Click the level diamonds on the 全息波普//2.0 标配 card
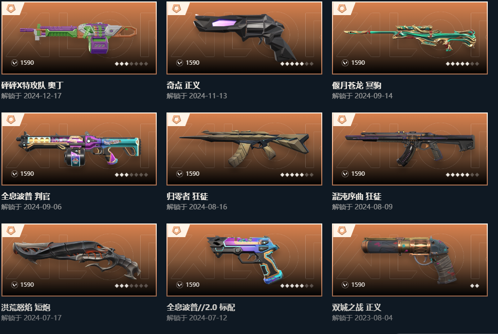498x334 pixels. pos(296,286)
